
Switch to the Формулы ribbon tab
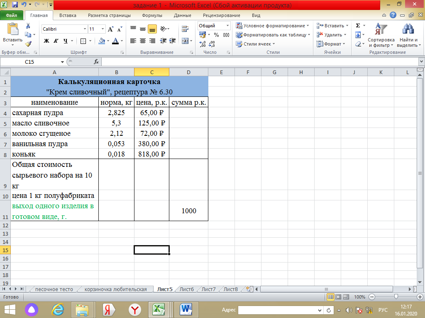tap(152, 15)
